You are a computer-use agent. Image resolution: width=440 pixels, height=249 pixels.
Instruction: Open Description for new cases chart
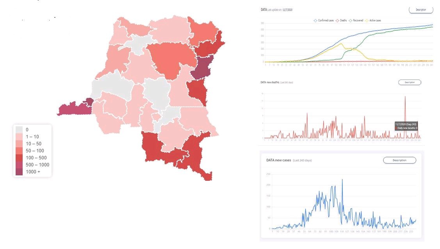coord(399,160)
